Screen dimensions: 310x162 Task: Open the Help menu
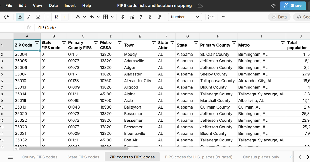coord(87,5)
